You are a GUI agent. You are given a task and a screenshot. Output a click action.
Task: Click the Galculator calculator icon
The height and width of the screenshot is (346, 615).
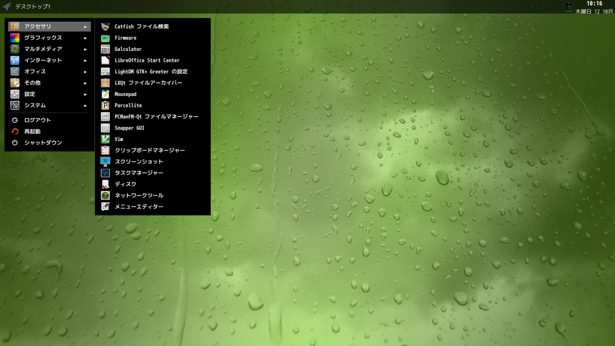(x=105, y=49)
